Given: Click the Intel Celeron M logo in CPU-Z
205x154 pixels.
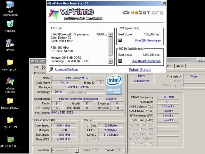Looking at the screenshot, I should pyautogui.click(x=114, y=85).
